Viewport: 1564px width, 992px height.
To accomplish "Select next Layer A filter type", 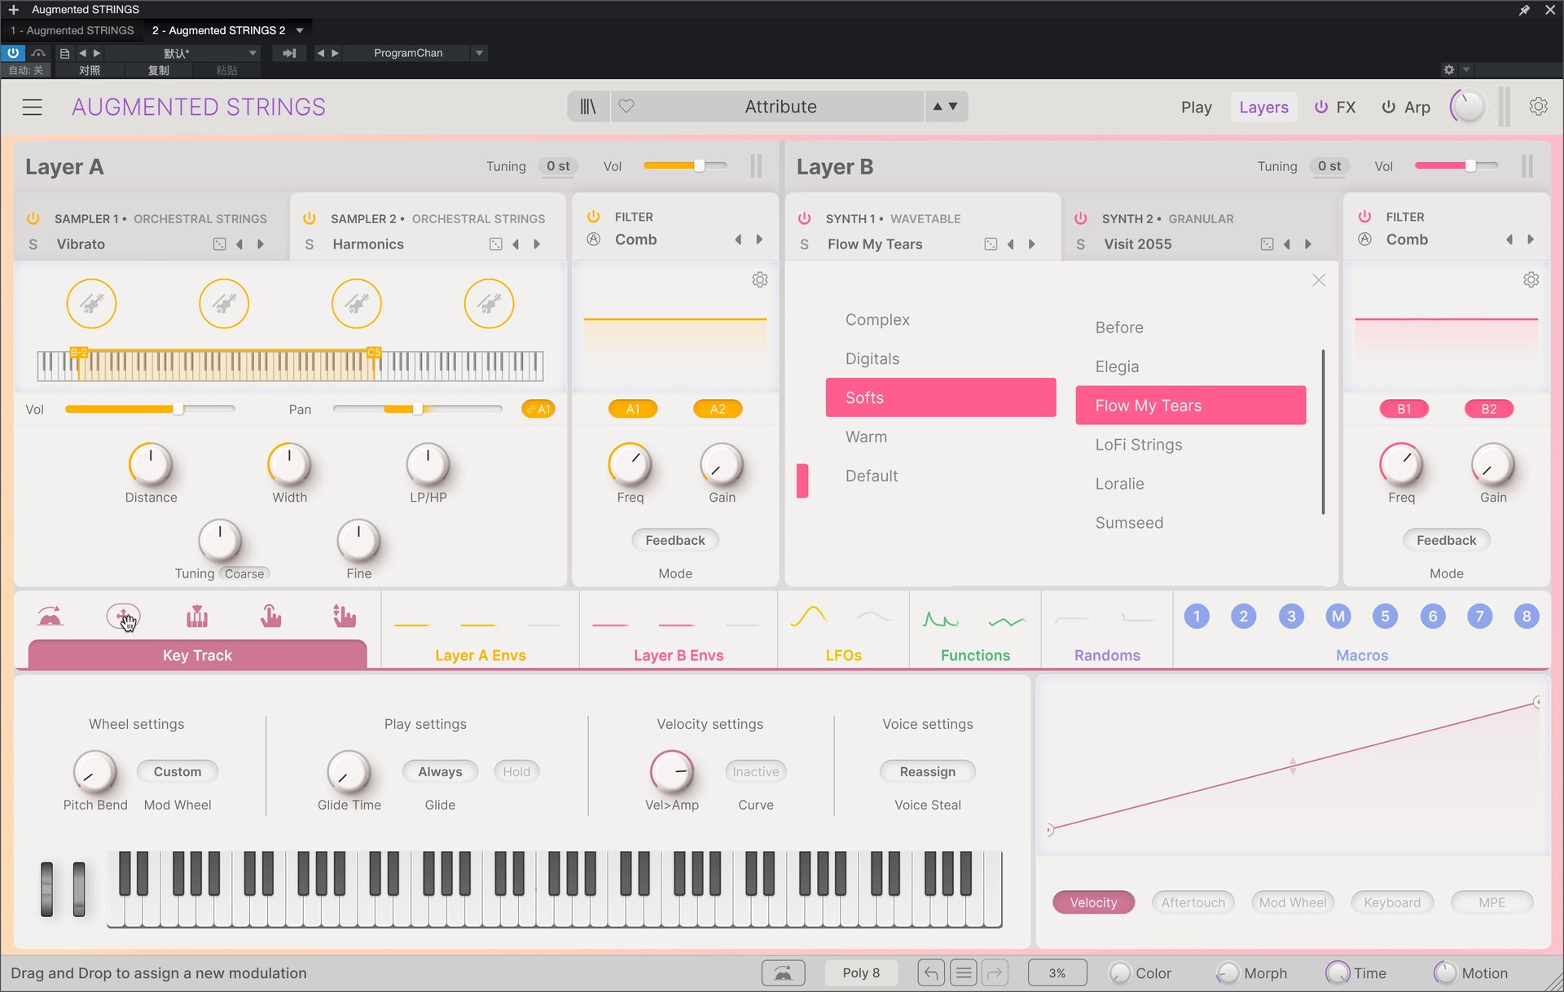I will [759, 239].
